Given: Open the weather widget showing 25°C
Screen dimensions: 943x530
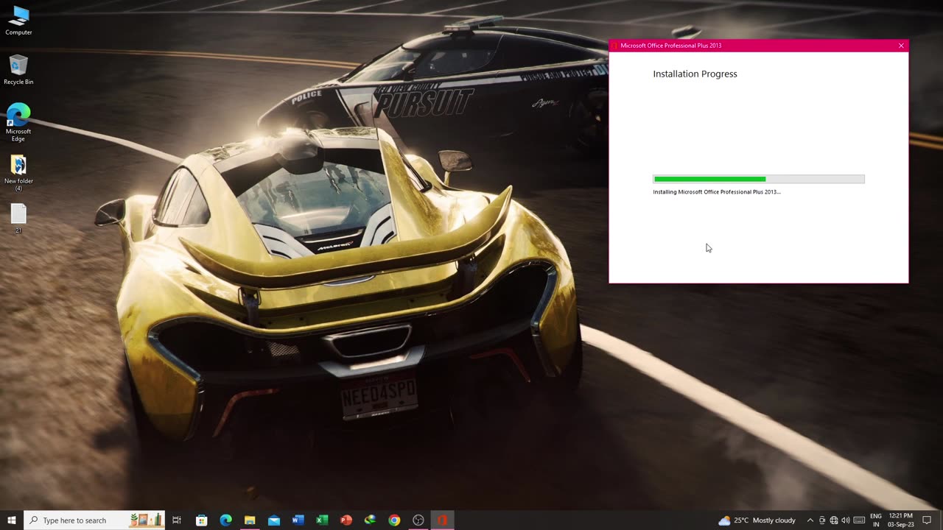Looking at the screenshot, I should click(x=757, y=520).
